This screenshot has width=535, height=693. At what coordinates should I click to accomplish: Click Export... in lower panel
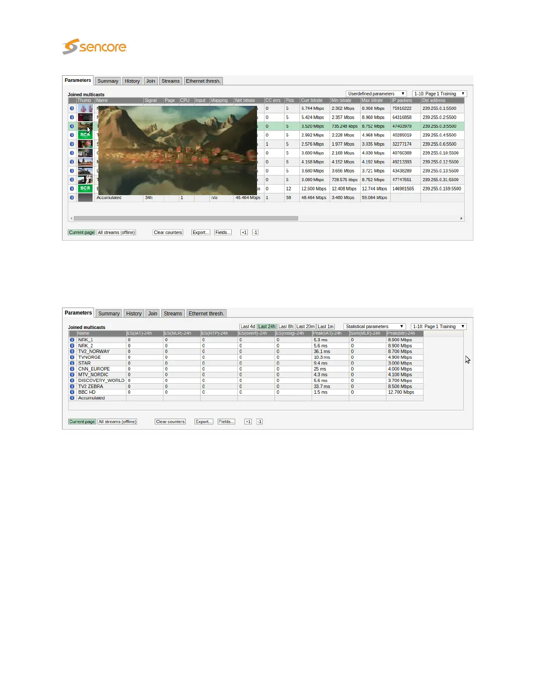[204, 422]
